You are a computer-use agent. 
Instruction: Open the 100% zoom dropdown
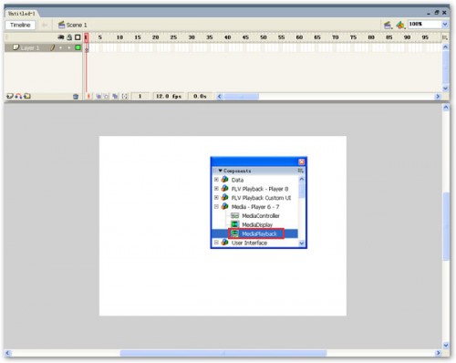(x=444, y=25)
